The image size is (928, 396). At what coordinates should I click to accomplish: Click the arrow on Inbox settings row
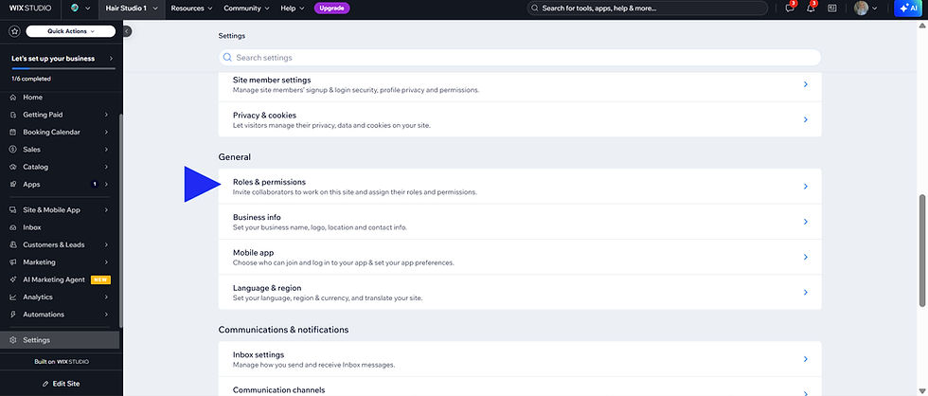tap(806, 359)
